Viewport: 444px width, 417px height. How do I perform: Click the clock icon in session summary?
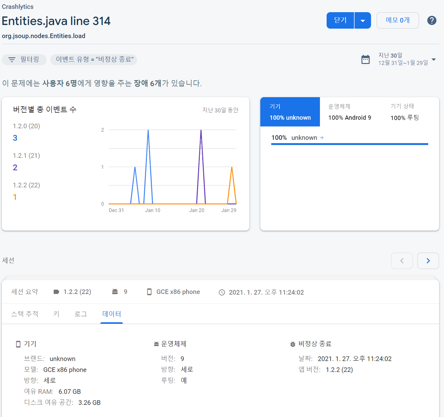(222, 293)
